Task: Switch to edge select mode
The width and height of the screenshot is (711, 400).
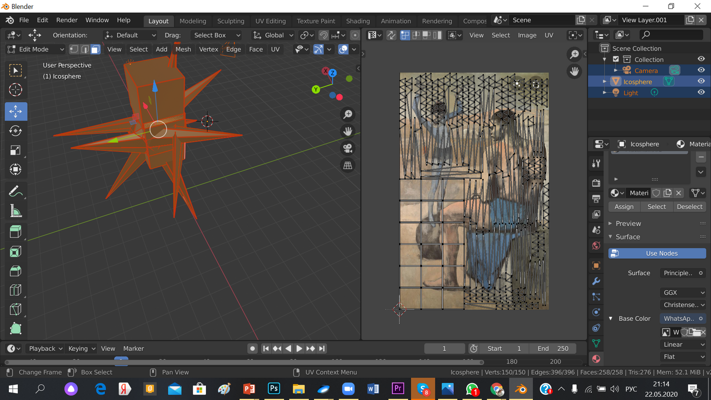Action: point(85,49)
